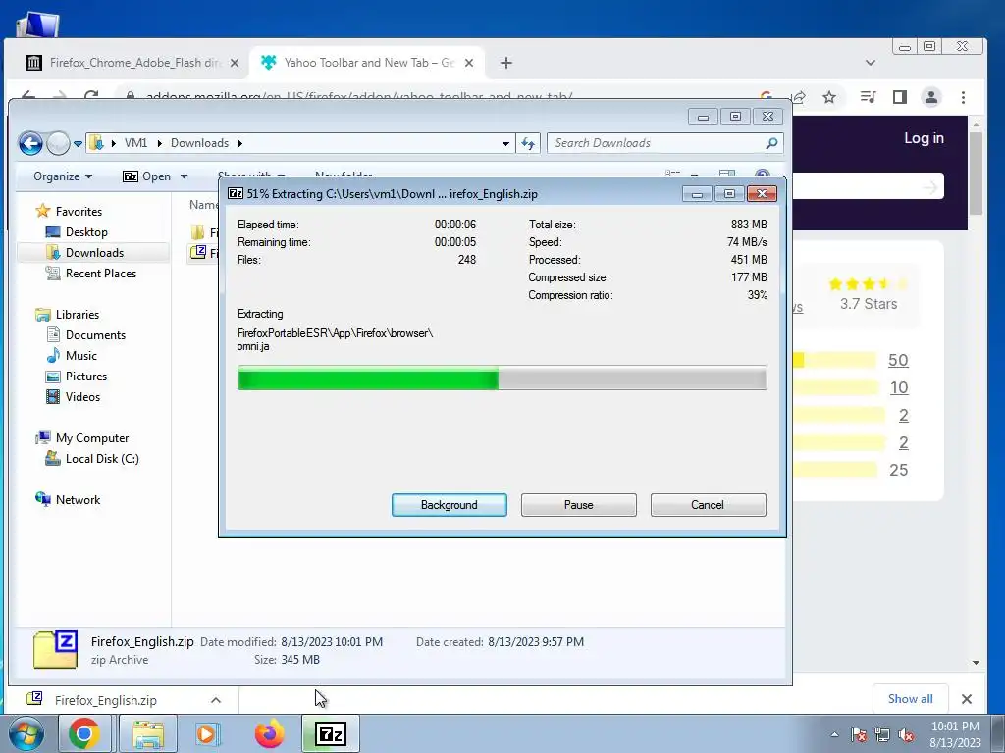Expand the Open button dropdown arrow
Image resolution: width=1005 pixels, height=753 pixels.
click(184, 176)
